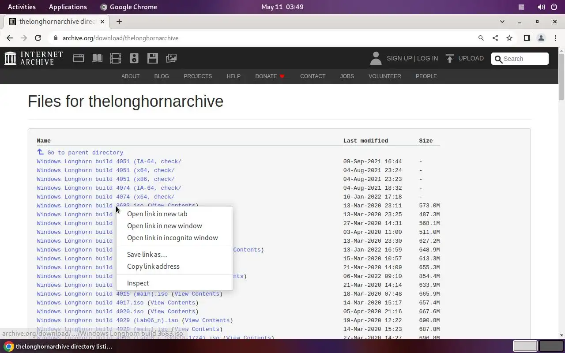Click the zoom magnifier icon in address bar
The width and height of the screenshot is (565, 353).
(481, 38)
